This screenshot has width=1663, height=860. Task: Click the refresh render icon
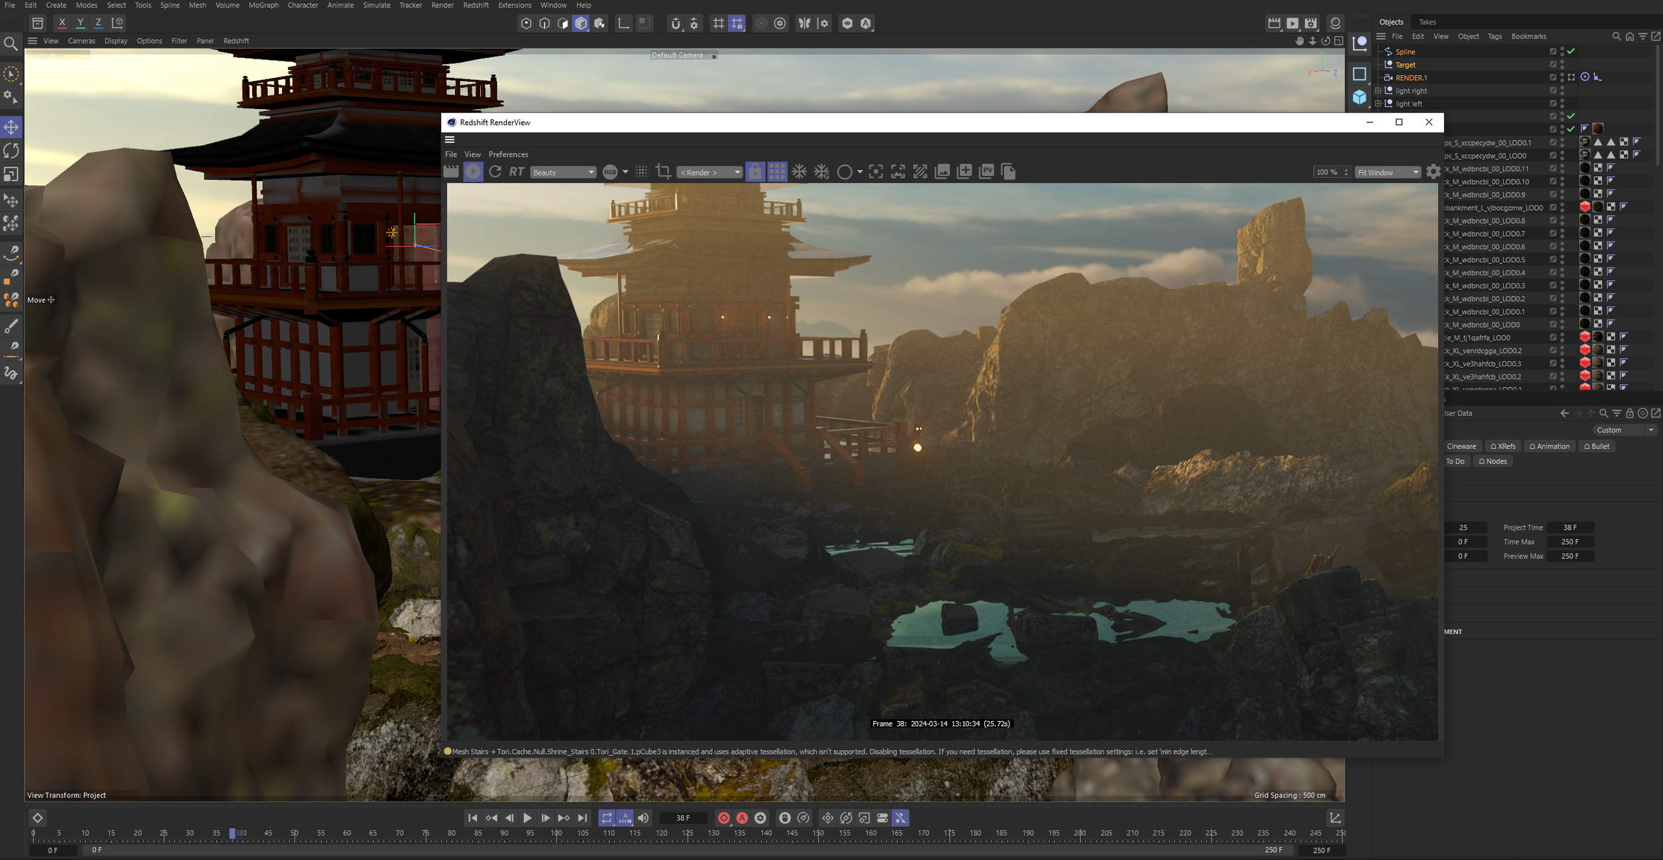(x=495, y=172)
